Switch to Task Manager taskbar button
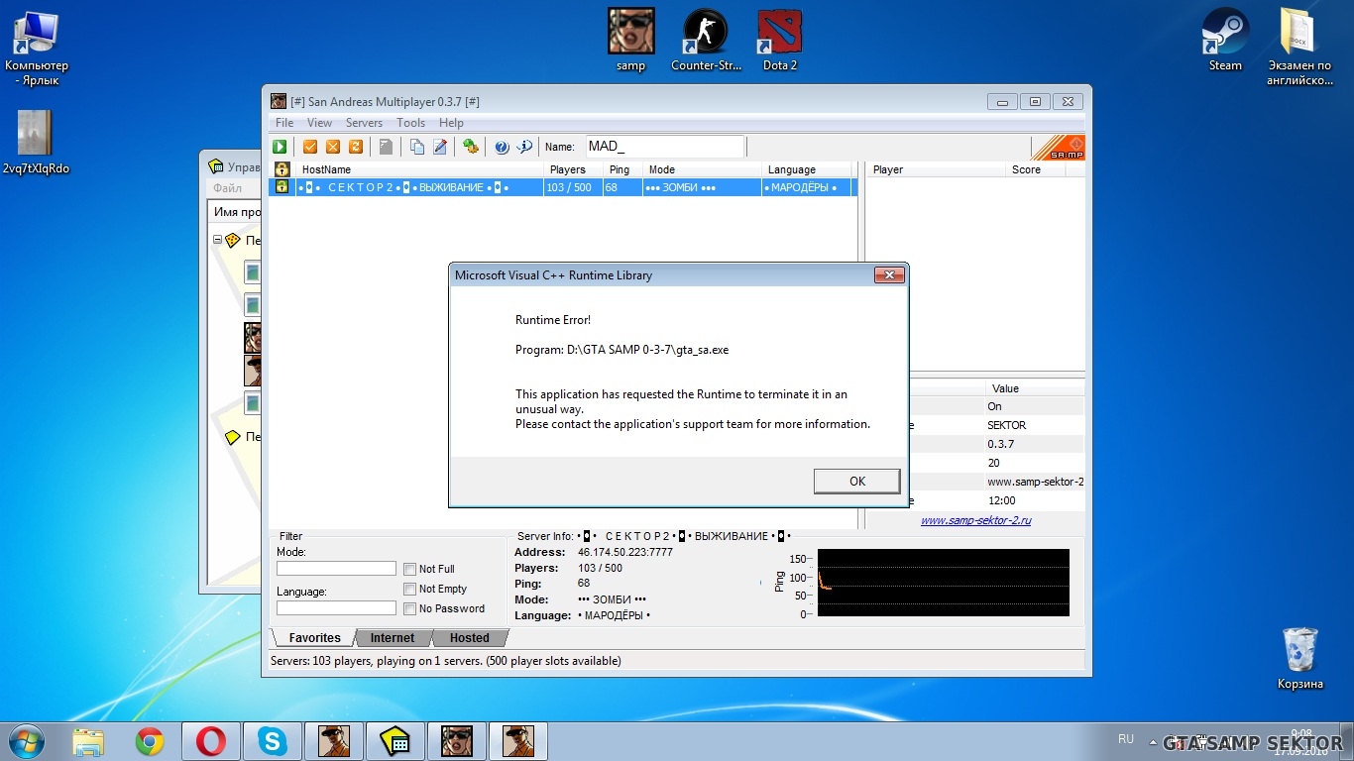The image size is (1354, 761). point(395,741)
